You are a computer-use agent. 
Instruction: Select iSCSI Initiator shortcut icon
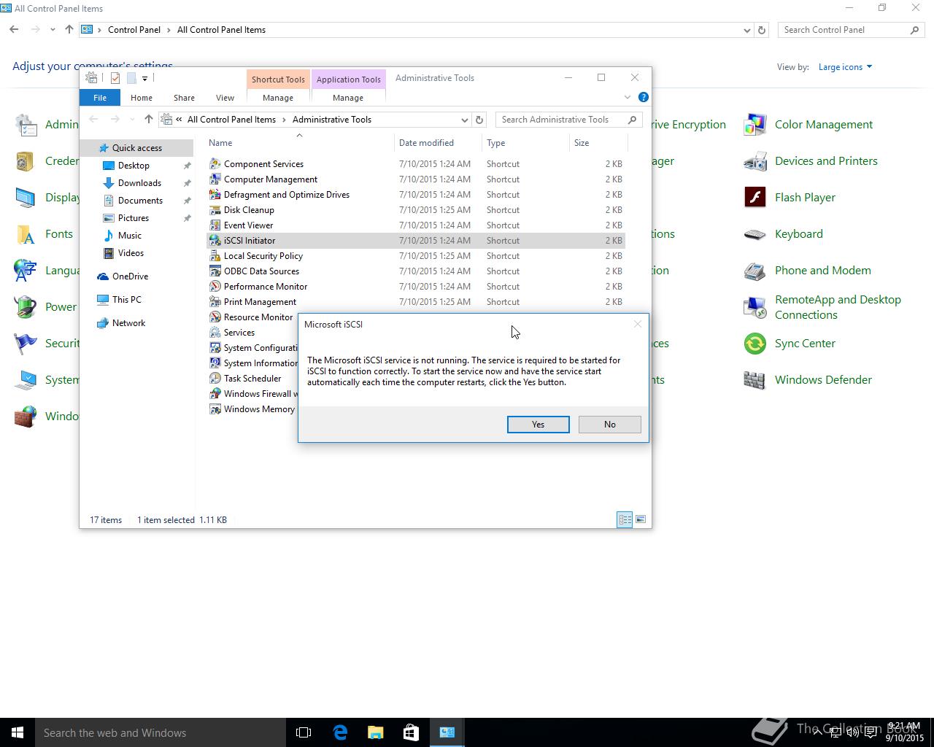pos(215,241)
